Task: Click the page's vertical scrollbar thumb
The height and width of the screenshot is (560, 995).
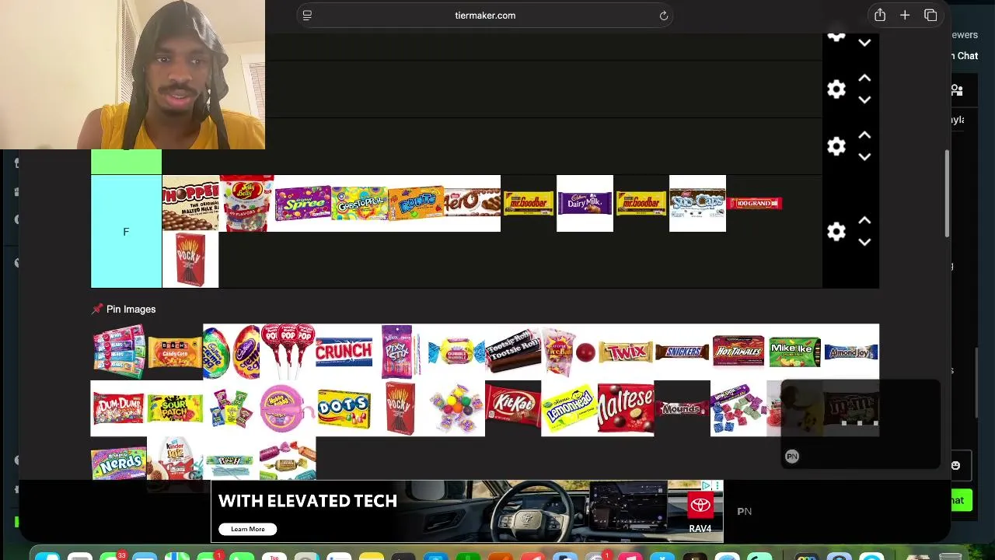Action: coord(947,194)
